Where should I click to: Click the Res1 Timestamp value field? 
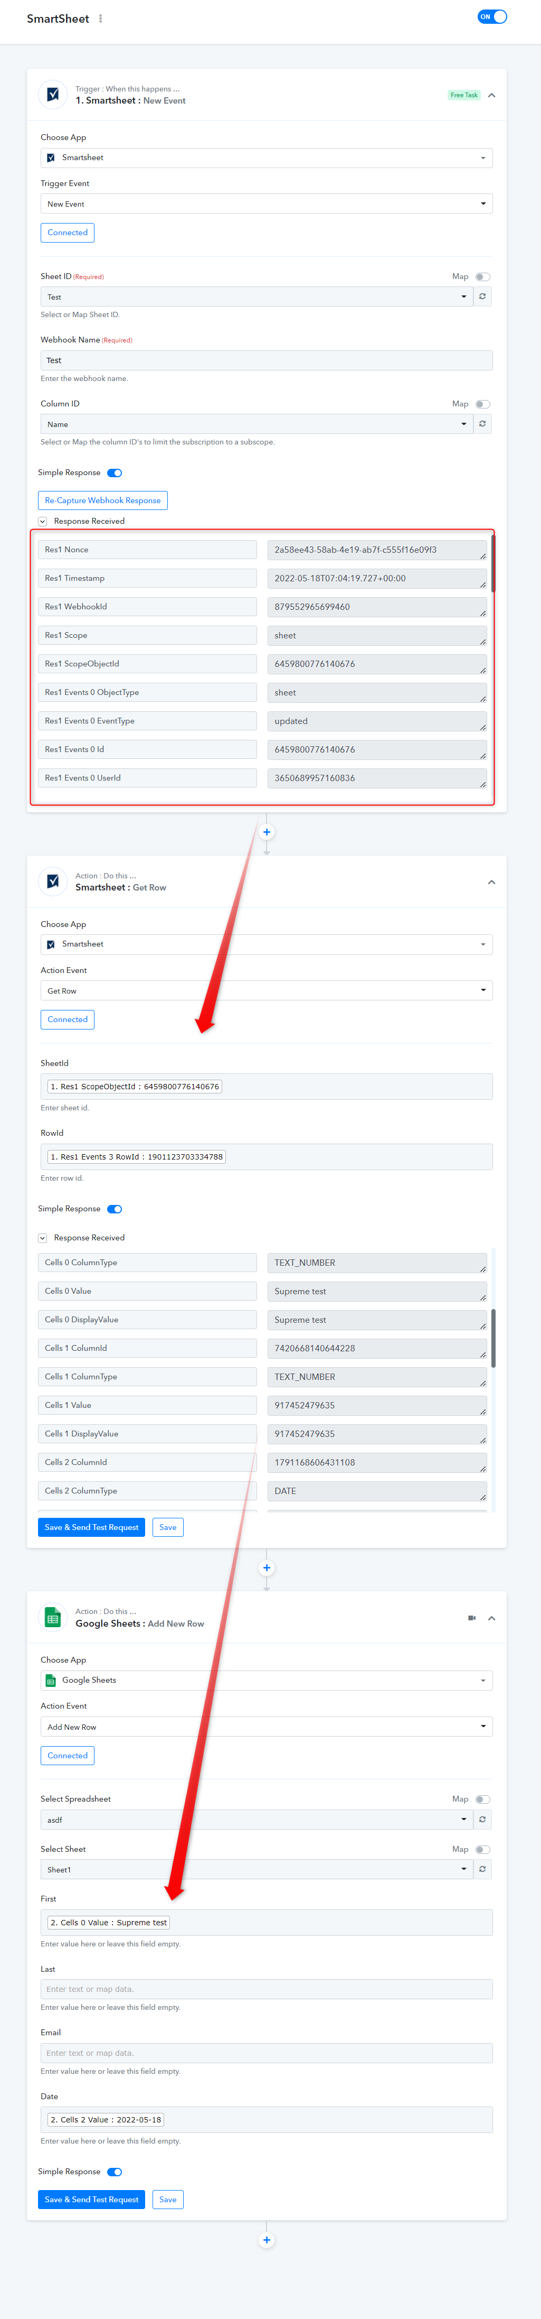pos(377,579)
